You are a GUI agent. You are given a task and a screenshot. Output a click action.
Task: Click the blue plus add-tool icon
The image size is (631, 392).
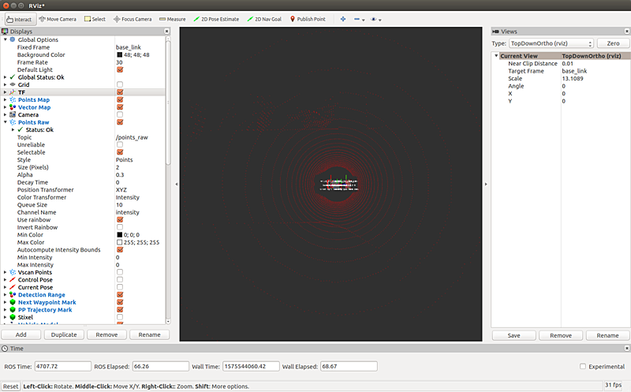click(343, 19)
